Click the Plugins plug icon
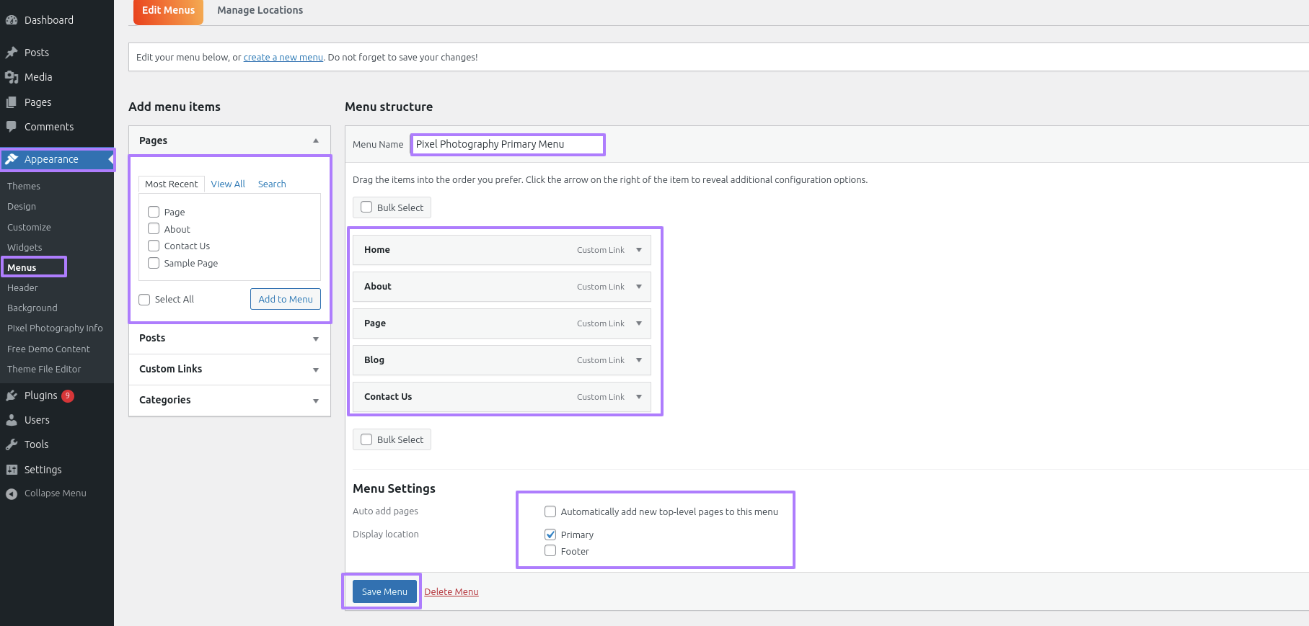1309x626 pixels. click(12, 395)
